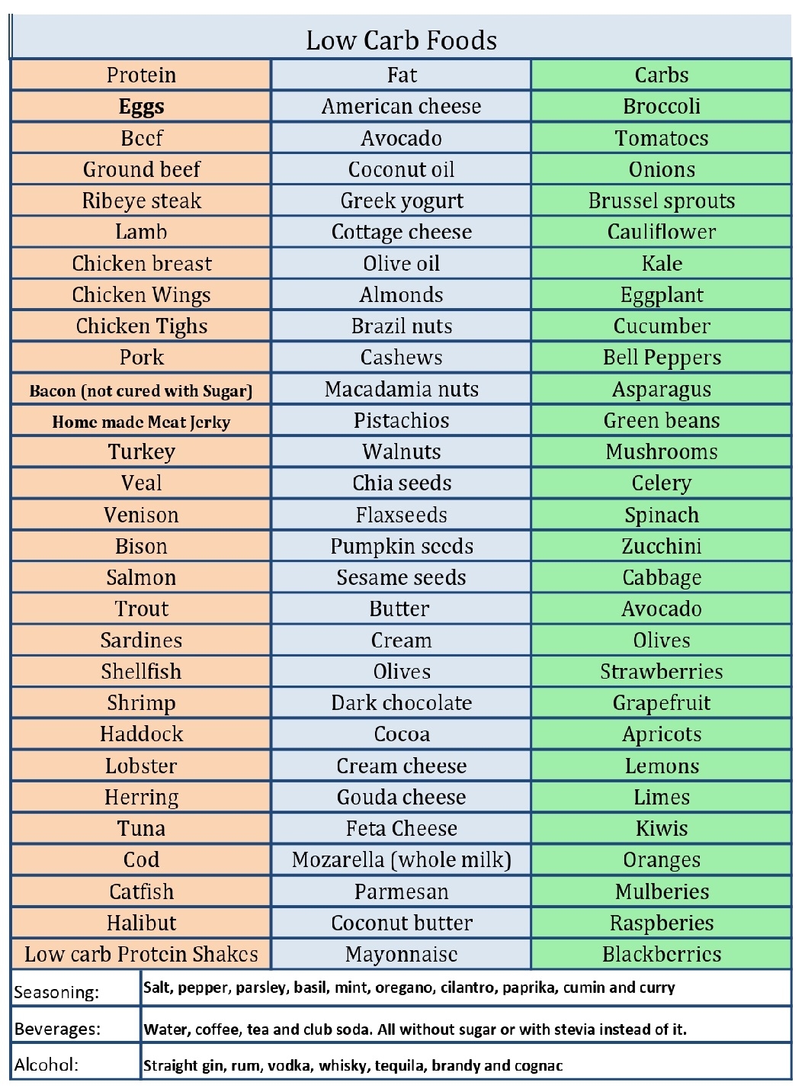Click the Zucchini cell
805x1092 pixels.
point(661,546)
